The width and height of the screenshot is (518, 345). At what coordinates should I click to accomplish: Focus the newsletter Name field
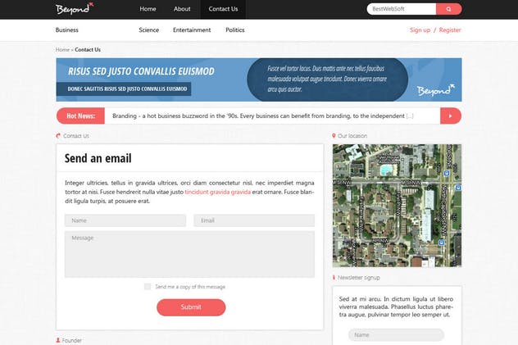coord(396,335)
